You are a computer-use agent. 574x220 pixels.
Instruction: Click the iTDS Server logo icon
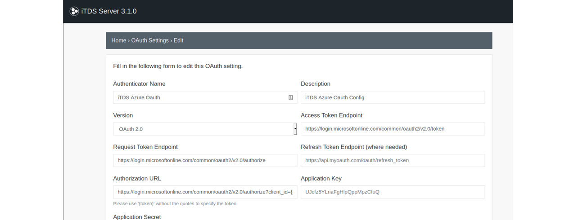coord(74,11)
